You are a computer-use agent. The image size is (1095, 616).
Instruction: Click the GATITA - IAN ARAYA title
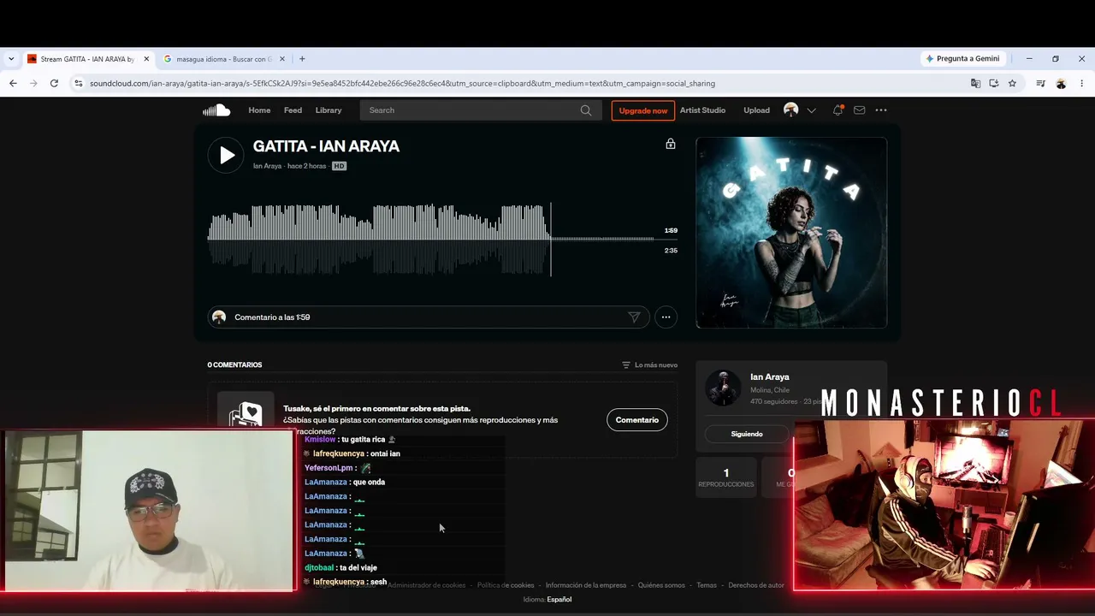pyautogui.click(x=326, y=146)
